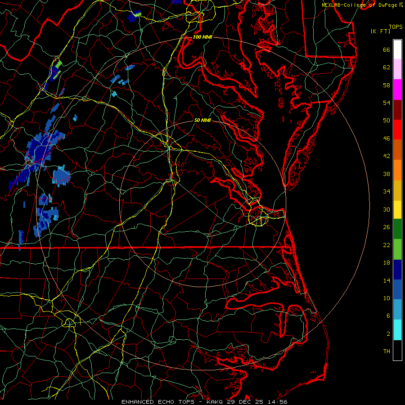Click the yellow legend swatch
This screenshot has width=405, height=405.
pos(397,210)
